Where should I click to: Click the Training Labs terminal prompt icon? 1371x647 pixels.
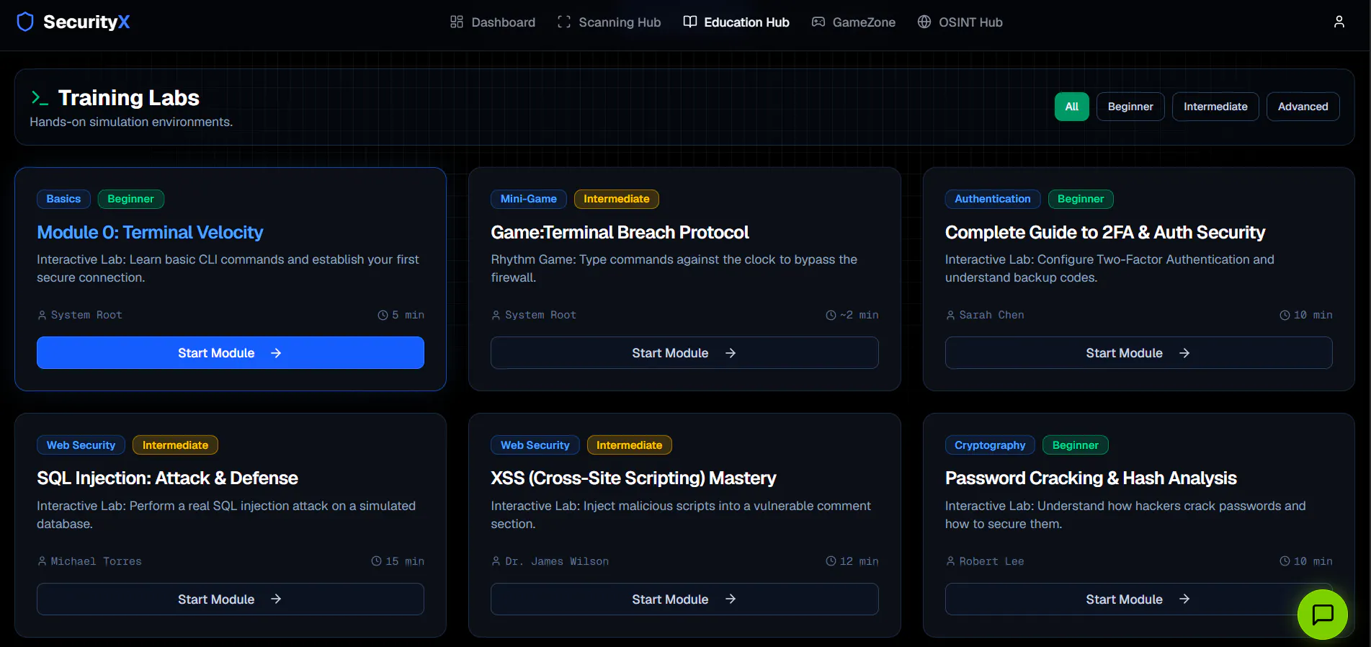pyautogui.click(x=40, y=97)
